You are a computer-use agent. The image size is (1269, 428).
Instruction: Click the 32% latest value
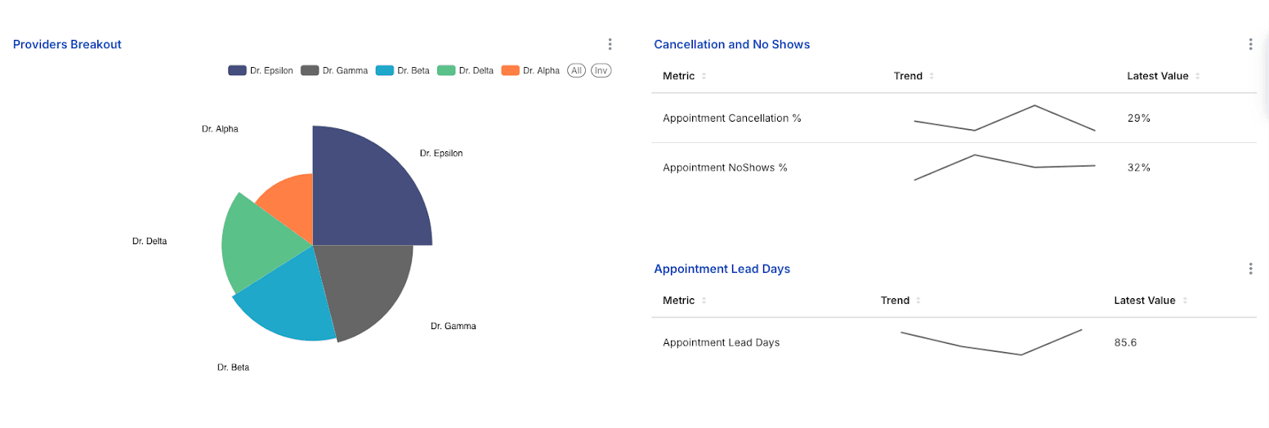[x=1139, y=167]
